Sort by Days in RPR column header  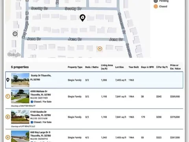[147, 67]
